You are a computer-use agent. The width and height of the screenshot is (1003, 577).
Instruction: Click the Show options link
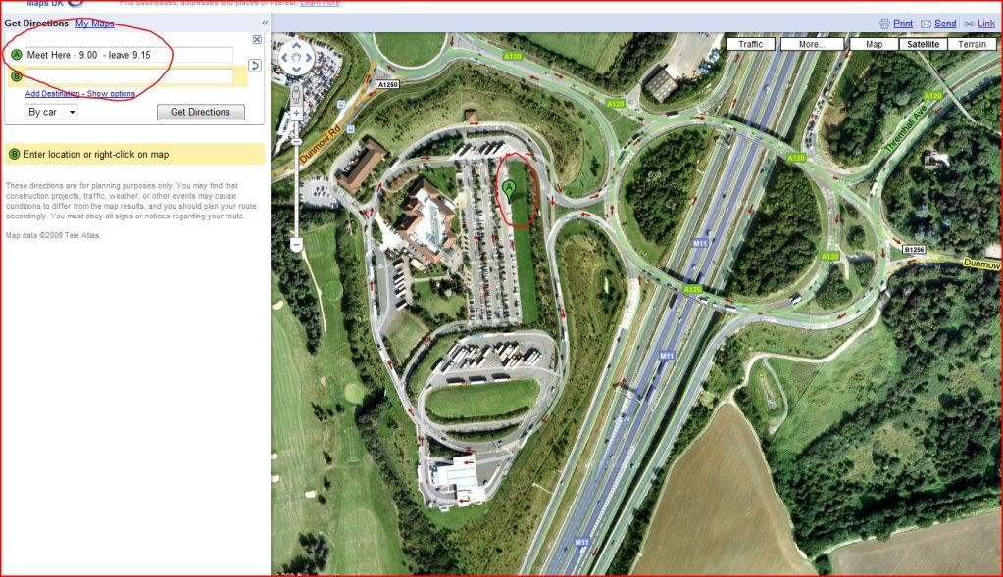[111, 93]
